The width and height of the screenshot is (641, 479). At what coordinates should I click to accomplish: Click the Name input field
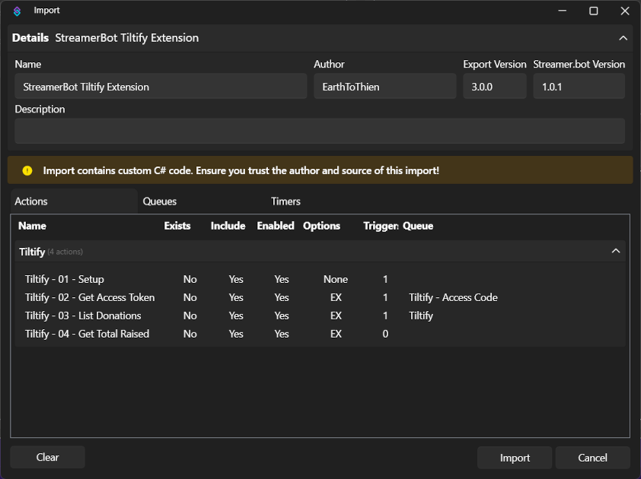[x=161, y=86]
